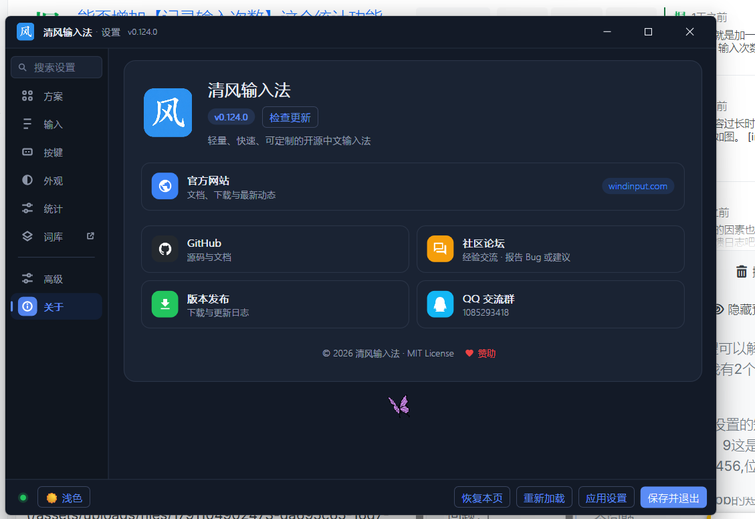Image resolution: width=755 pixels, height=519 pixels.
Task: Click the 高级 sliders icon in sidebar
Action: pyautogui.click(x=27, y=279)
